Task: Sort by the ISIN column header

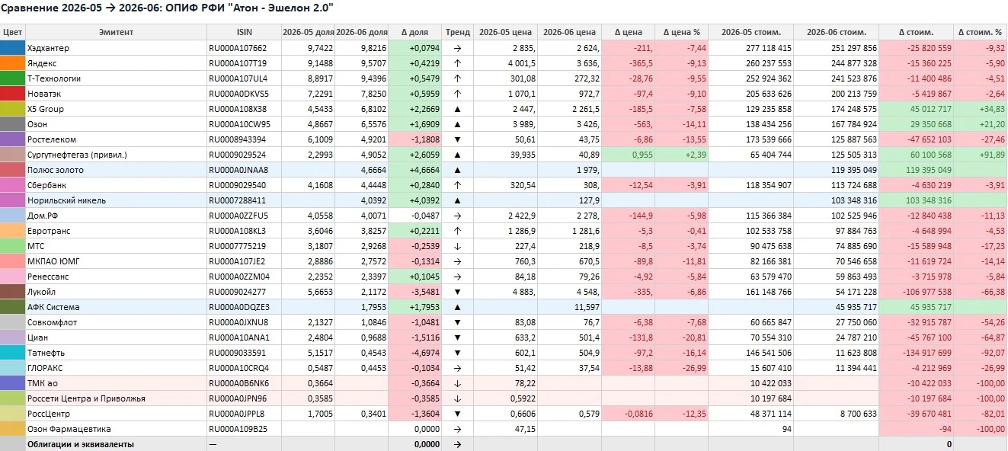Action: (244, 32)
